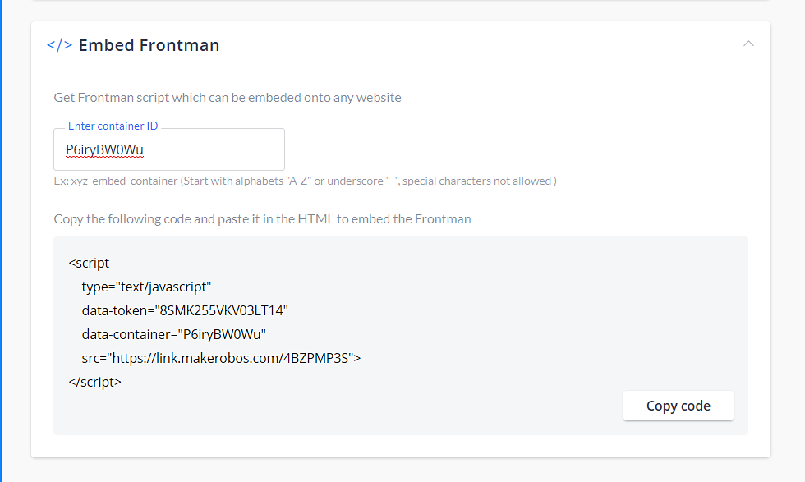Viewport: 805px width, 482px height.
Task: Click the blue left edge bar
Action: click(x=1, y=241)
